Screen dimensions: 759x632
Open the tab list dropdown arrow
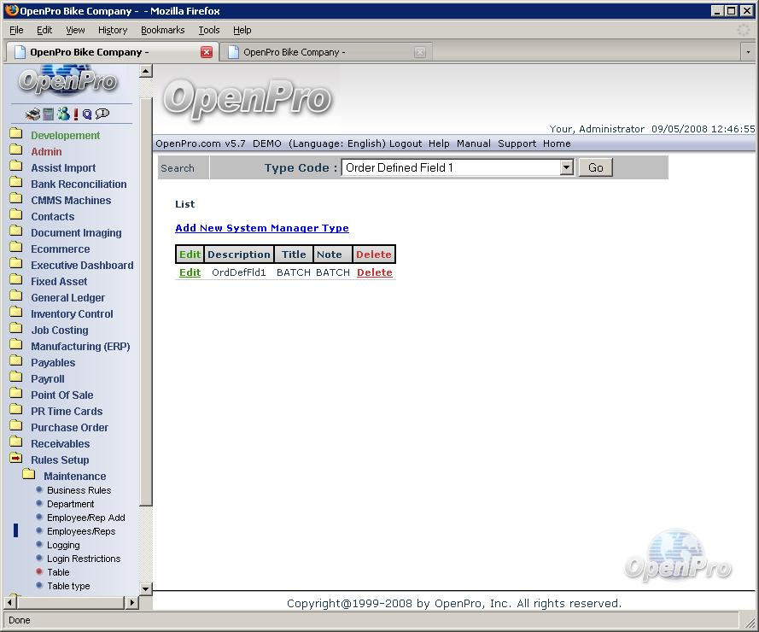click(747, 52)
